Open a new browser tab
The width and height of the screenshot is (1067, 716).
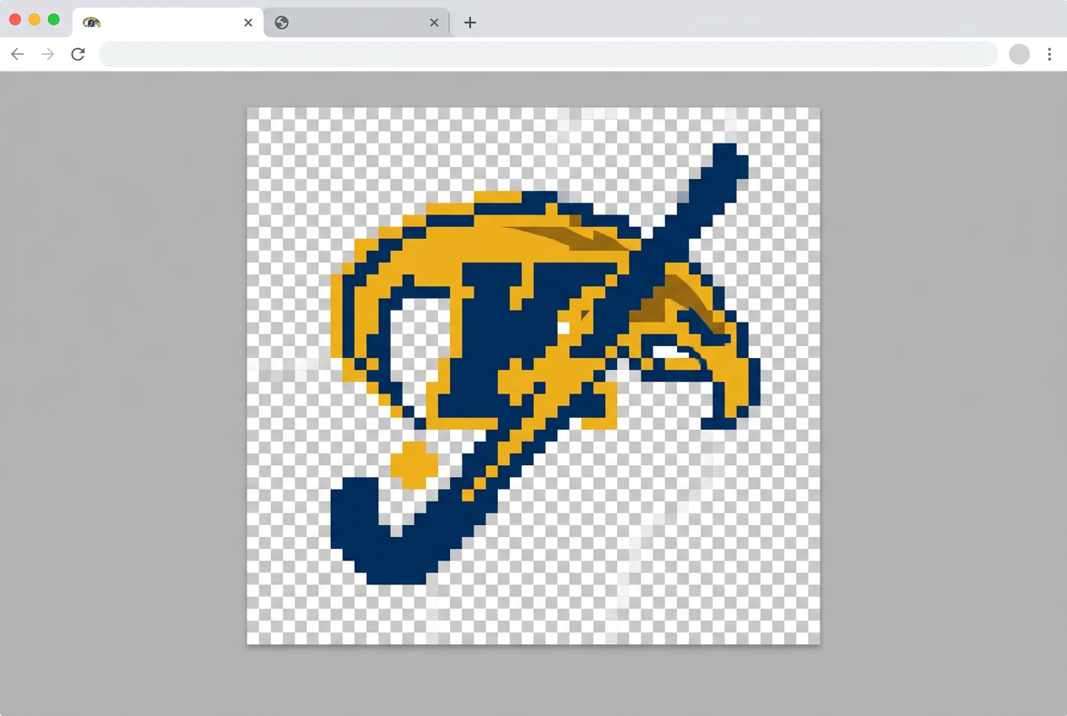tap(470, 23)
